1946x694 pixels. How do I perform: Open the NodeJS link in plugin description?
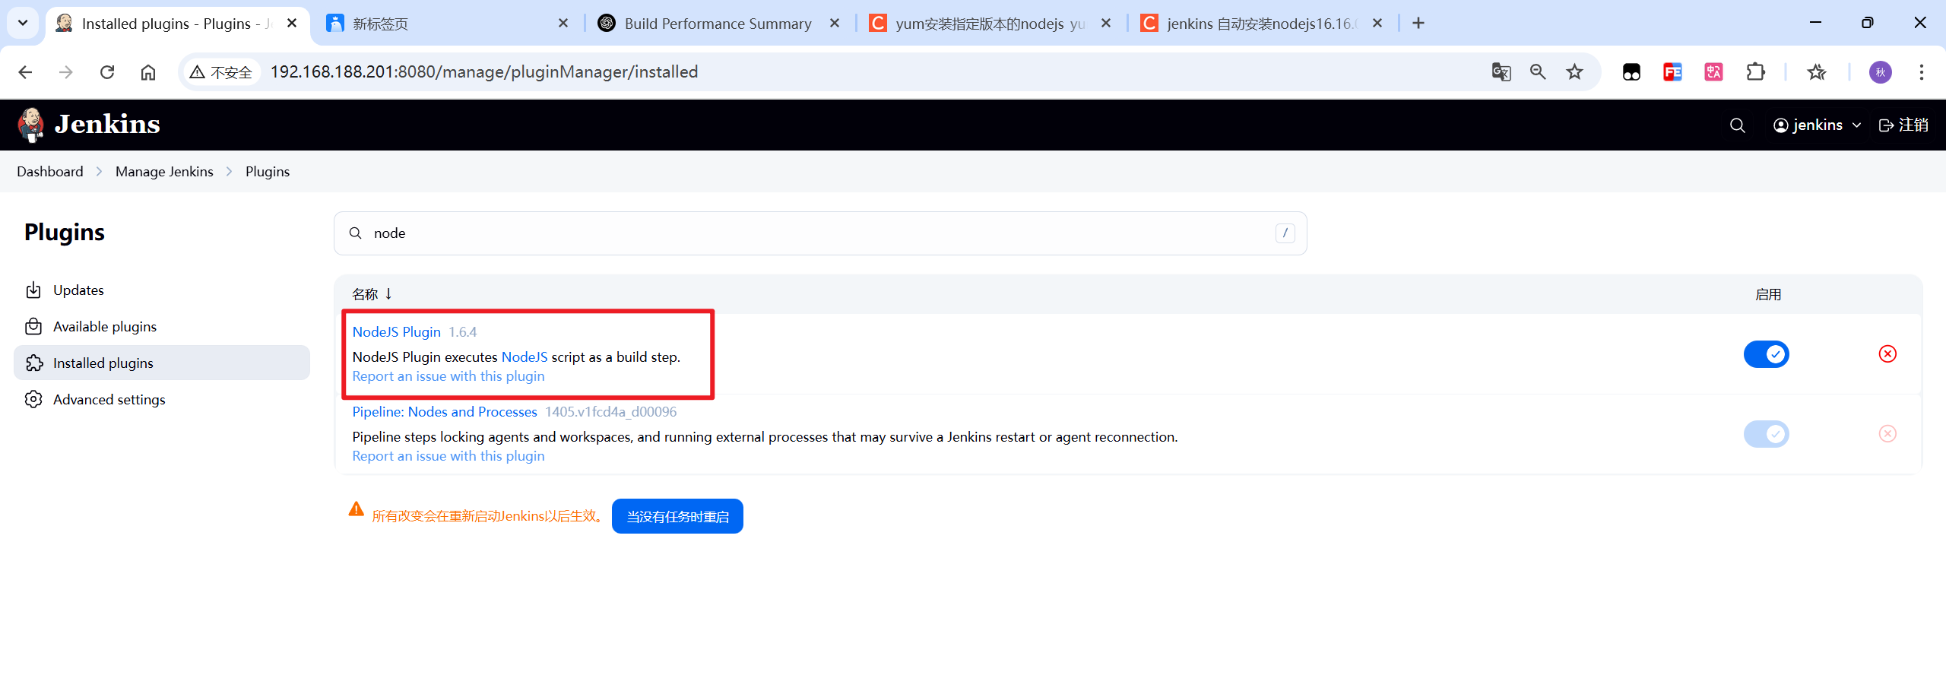(x=525, y=357)
